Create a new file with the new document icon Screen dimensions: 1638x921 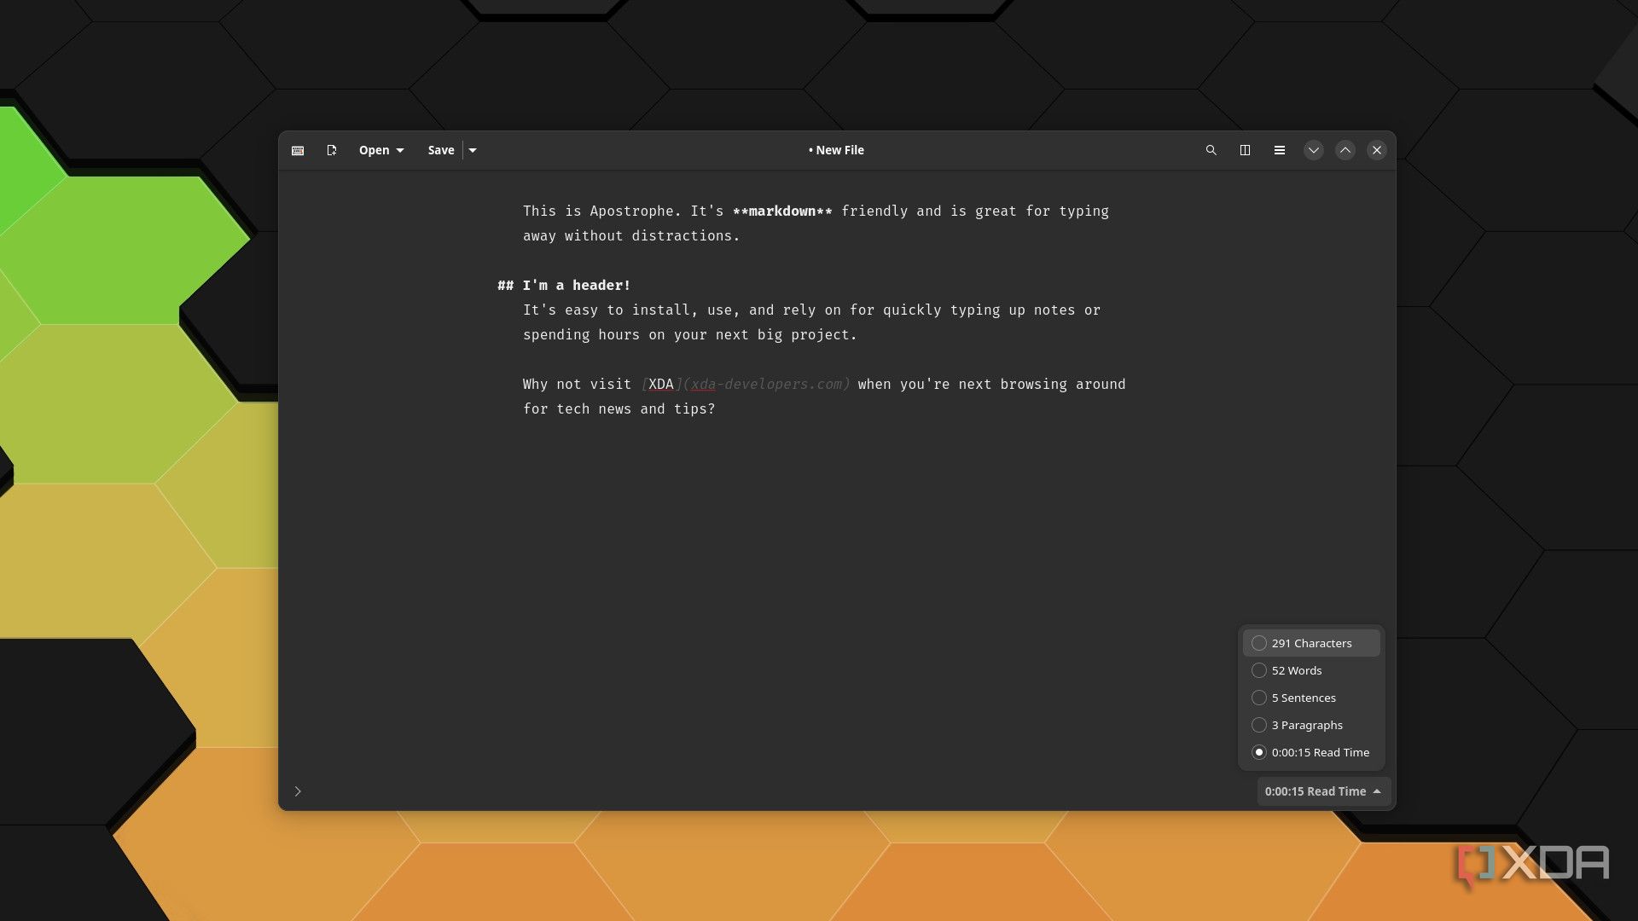(332, 150)
